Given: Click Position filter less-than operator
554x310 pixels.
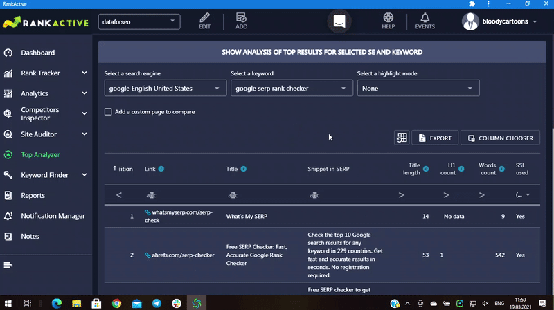Looking at the screenshot, I should pos(119,195).
